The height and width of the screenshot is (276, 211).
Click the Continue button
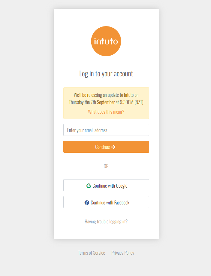click(x=106, y=147)
